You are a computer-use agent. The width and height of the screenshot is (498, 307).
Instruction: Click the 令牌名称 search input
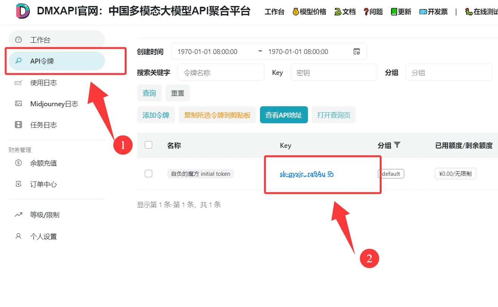(221, 72)
